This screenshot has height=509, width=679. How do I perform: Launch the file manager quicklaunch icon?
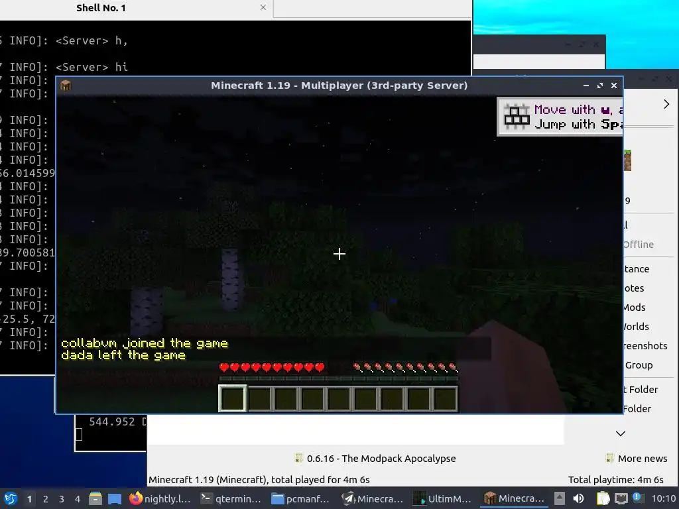click(95, 498)
